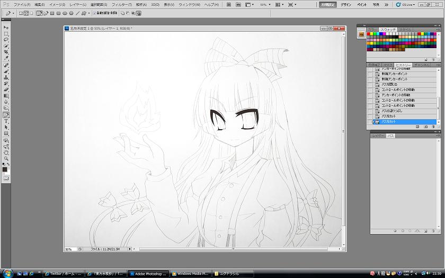Viewport: 445px width, 278px height.
Task: Open the Filter menu
Action: [121, 5]
